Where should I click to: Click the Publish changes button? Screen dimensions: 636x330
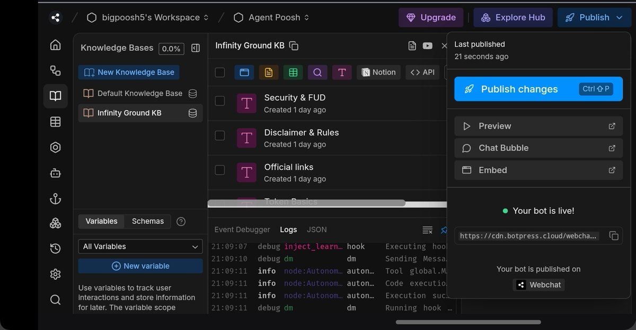point(538,89)
